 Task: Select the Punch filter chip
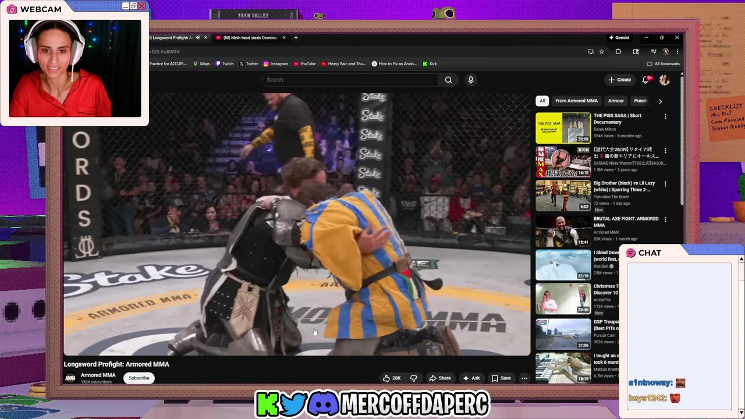coord(640,101)
